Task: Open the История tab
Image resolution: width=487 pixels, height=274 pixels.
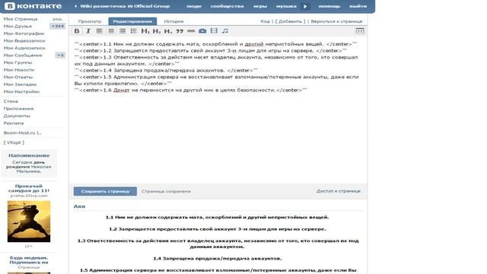Action: pyautogui.click(x=173, y=21)
